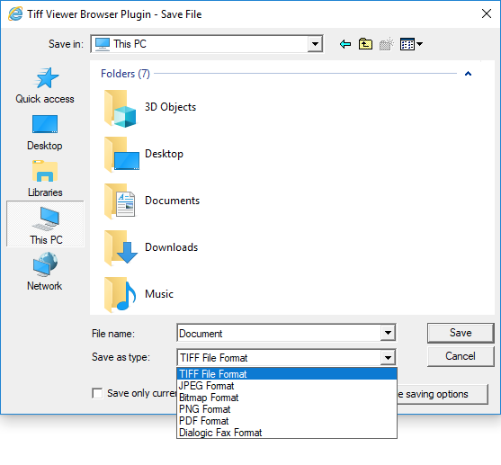Click into the File name text field

click(279, 333)
